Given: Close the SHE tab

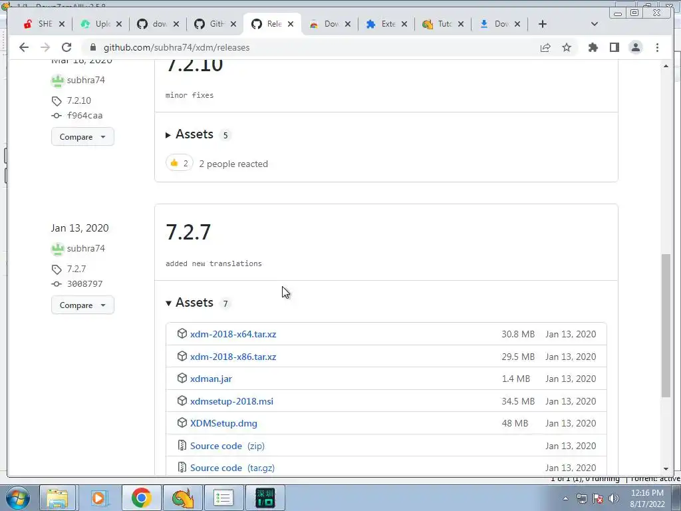Looking at the screenshot, I should click(62, 24).
